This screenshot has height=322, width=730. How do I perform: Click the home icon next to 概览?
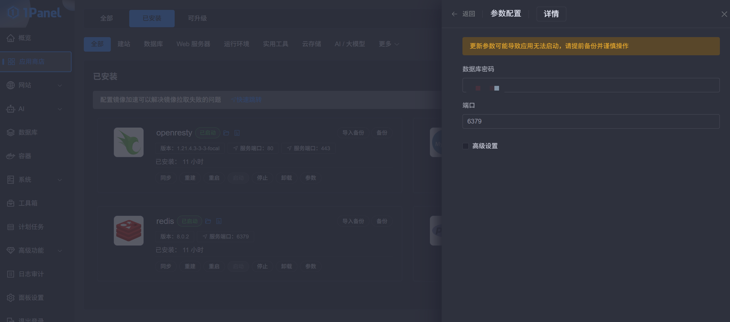coord(10,38)
